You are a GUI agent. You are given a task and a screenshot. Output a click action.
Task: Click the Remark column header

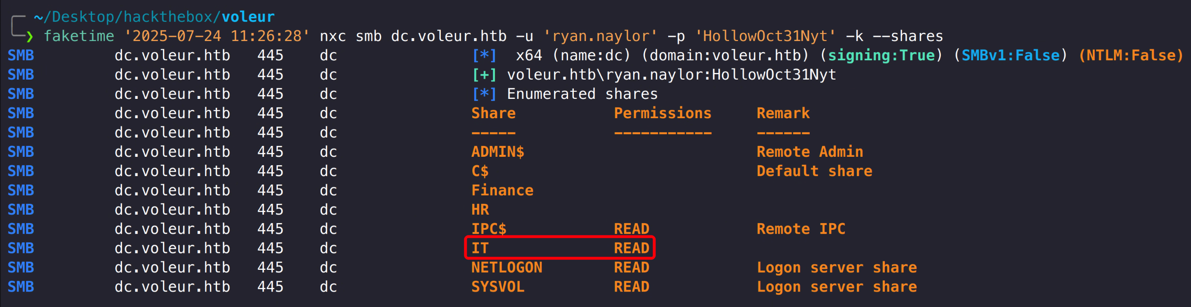783,113
